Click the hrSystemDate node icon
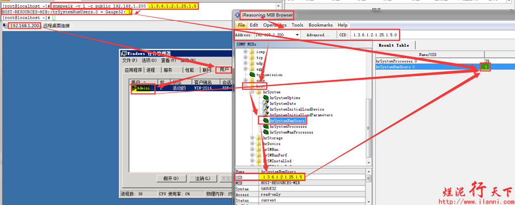The height and width of the screenshot is (205, 515). (266, 104)
